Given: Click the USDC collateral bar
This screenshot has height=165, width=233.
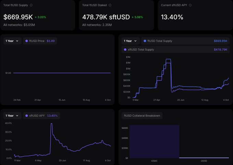Looking at the screenshot, I should tap(154, 141).
